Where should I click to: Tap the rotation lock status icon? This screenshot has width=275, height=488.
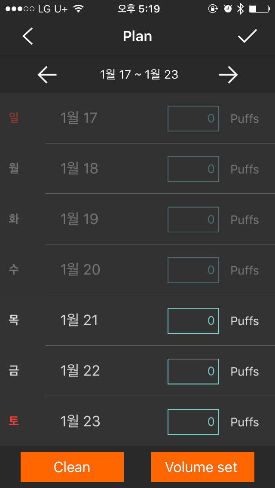(213, 9)
